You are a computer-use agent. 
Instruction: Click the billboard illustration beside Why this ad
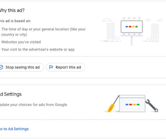(132, 31)
